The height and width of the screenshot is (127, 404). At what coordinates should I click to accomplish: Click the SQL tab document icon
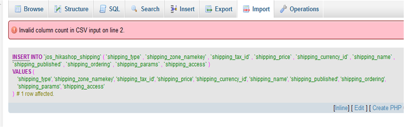point(102,9)
